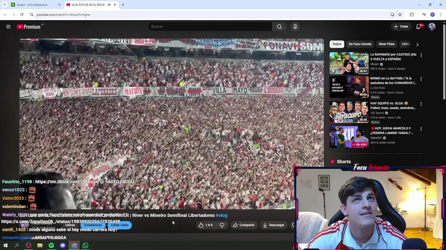
Task: Show more category chips with the right arrow
Action: 417,44
